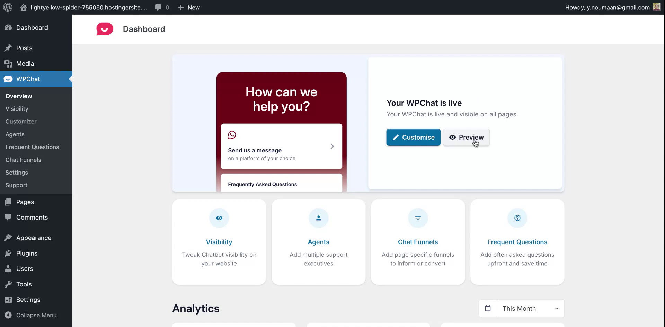Select Chat Funnels in the sidebar
This screenshot has height=327, width=665.
[x=23, y=160]
